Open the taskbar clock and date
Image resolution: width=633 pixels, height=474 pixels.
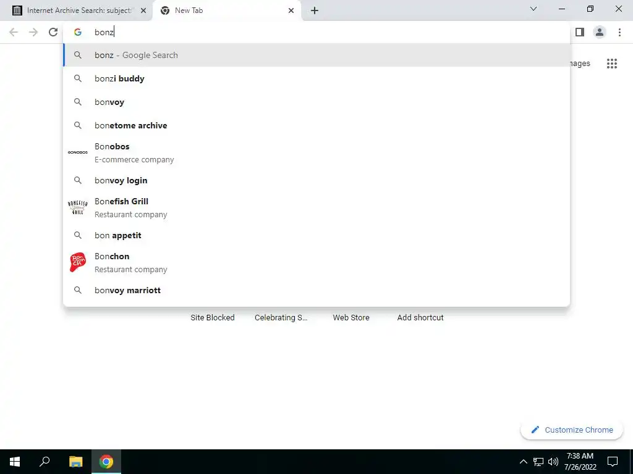580,462
